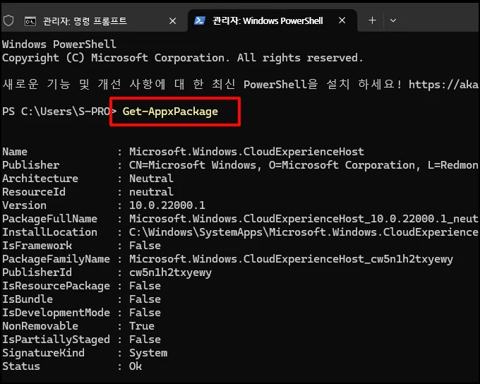Click the shield icon in tab bar
The width and height of the screenshot is (480, 384).
tap(8, 20)
